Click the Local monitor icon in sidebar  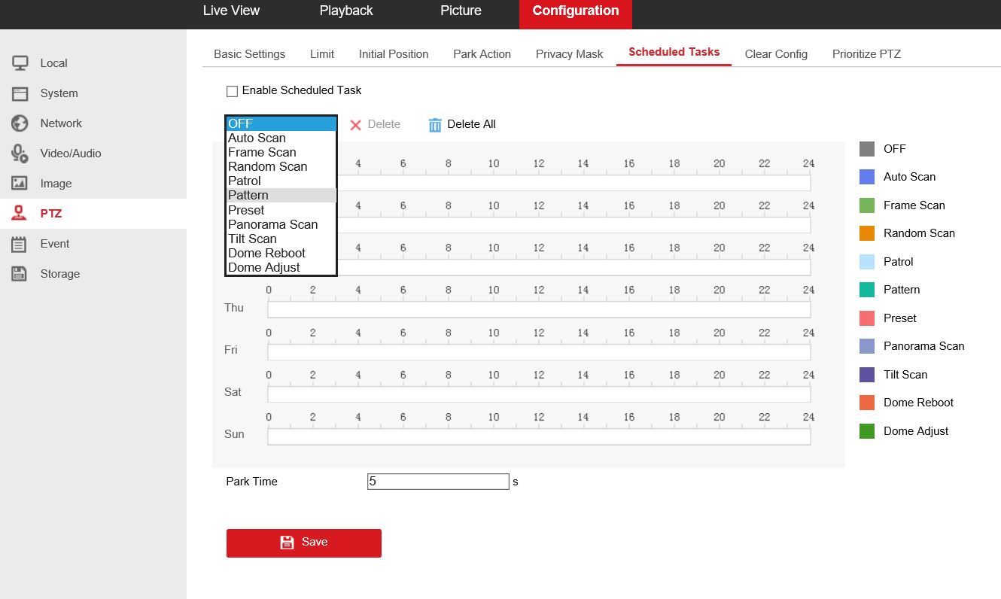[20, 63]
